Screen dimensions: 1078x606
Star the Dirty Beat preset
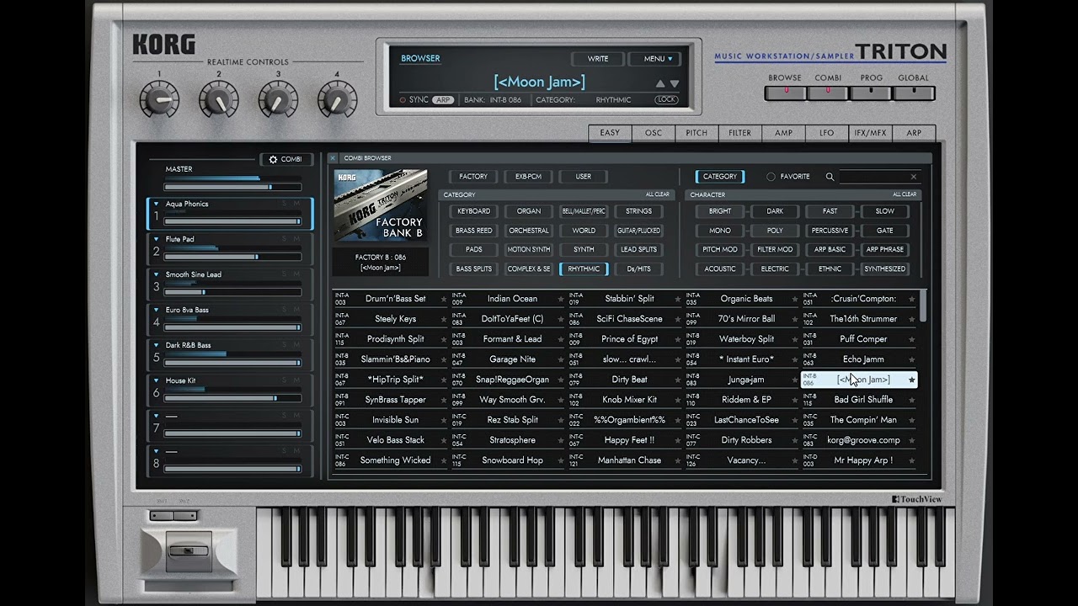678,380
